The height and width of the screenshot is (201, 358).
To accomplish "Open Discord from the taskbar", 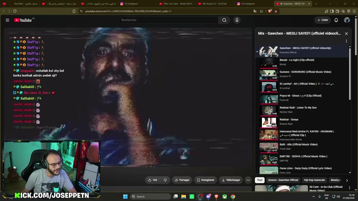I will (x=208, y=197).
